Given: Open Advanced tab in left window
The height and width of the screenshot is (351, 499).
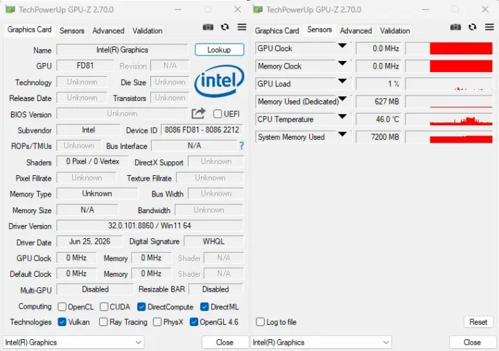Looking at the screenshot, I should click(x=108, y=31).
